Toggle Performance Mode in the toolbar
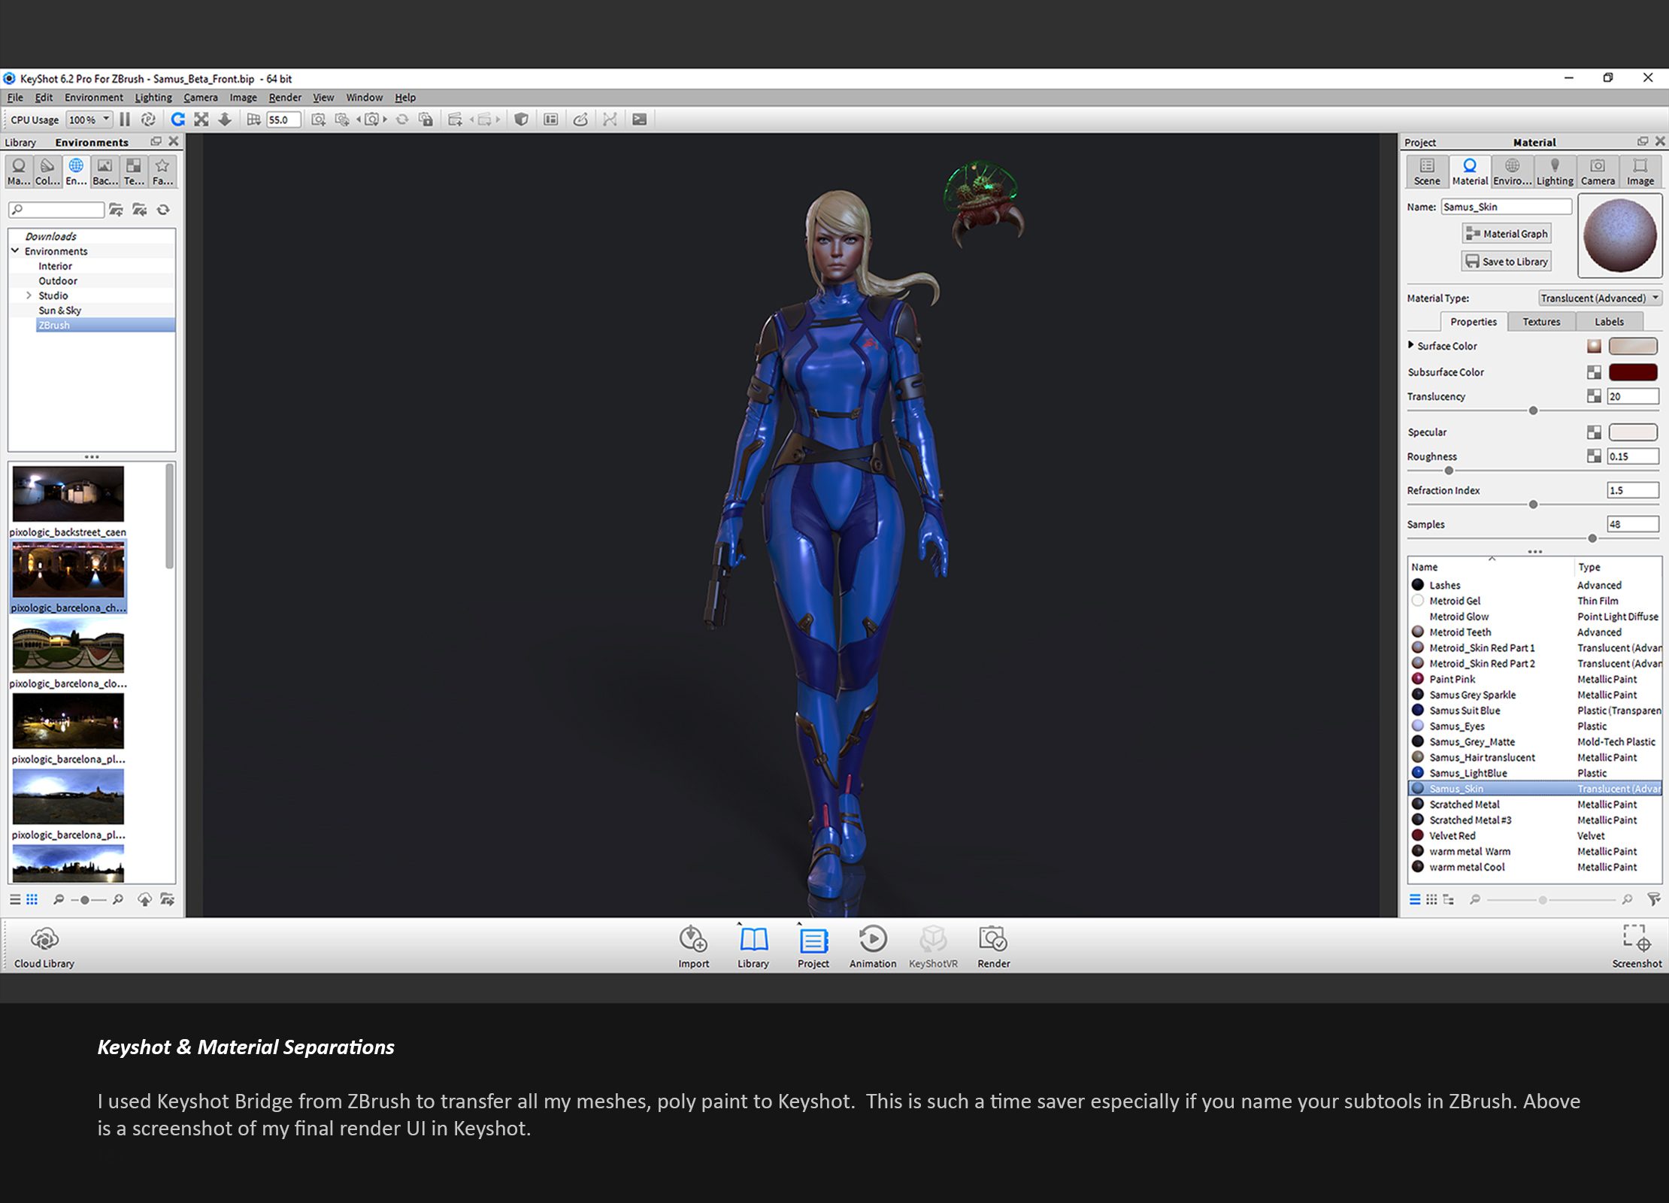This screenshot has width=1669, height=1203. click(x=148, y=120)
